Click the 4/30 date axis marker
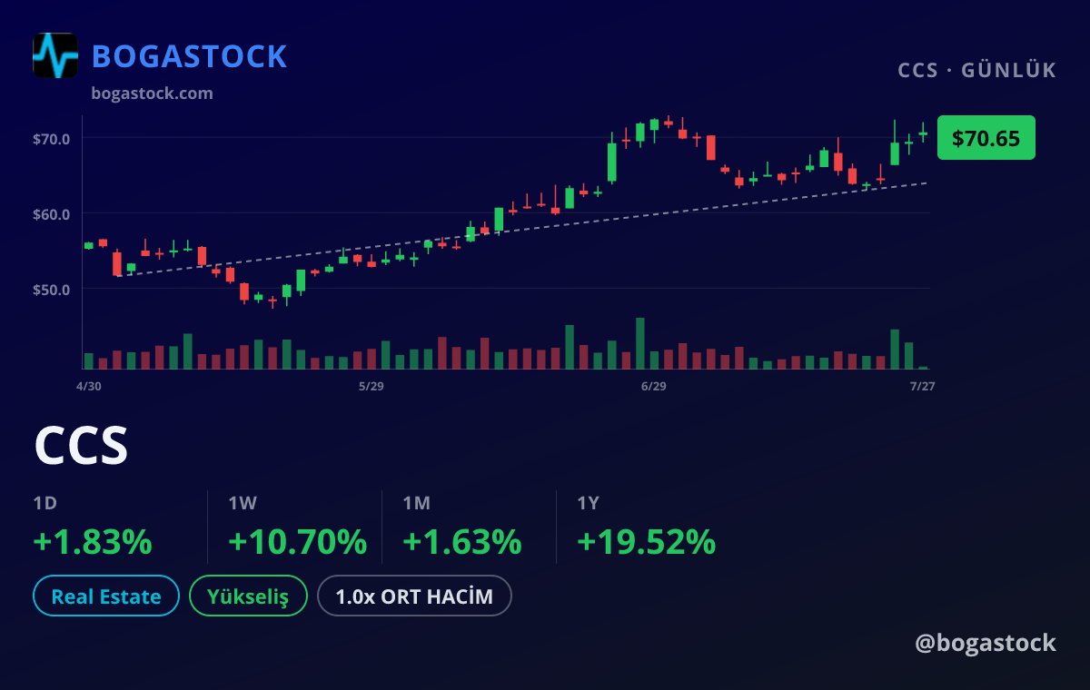The image size is (1090, 690). (x=89, y=387)
